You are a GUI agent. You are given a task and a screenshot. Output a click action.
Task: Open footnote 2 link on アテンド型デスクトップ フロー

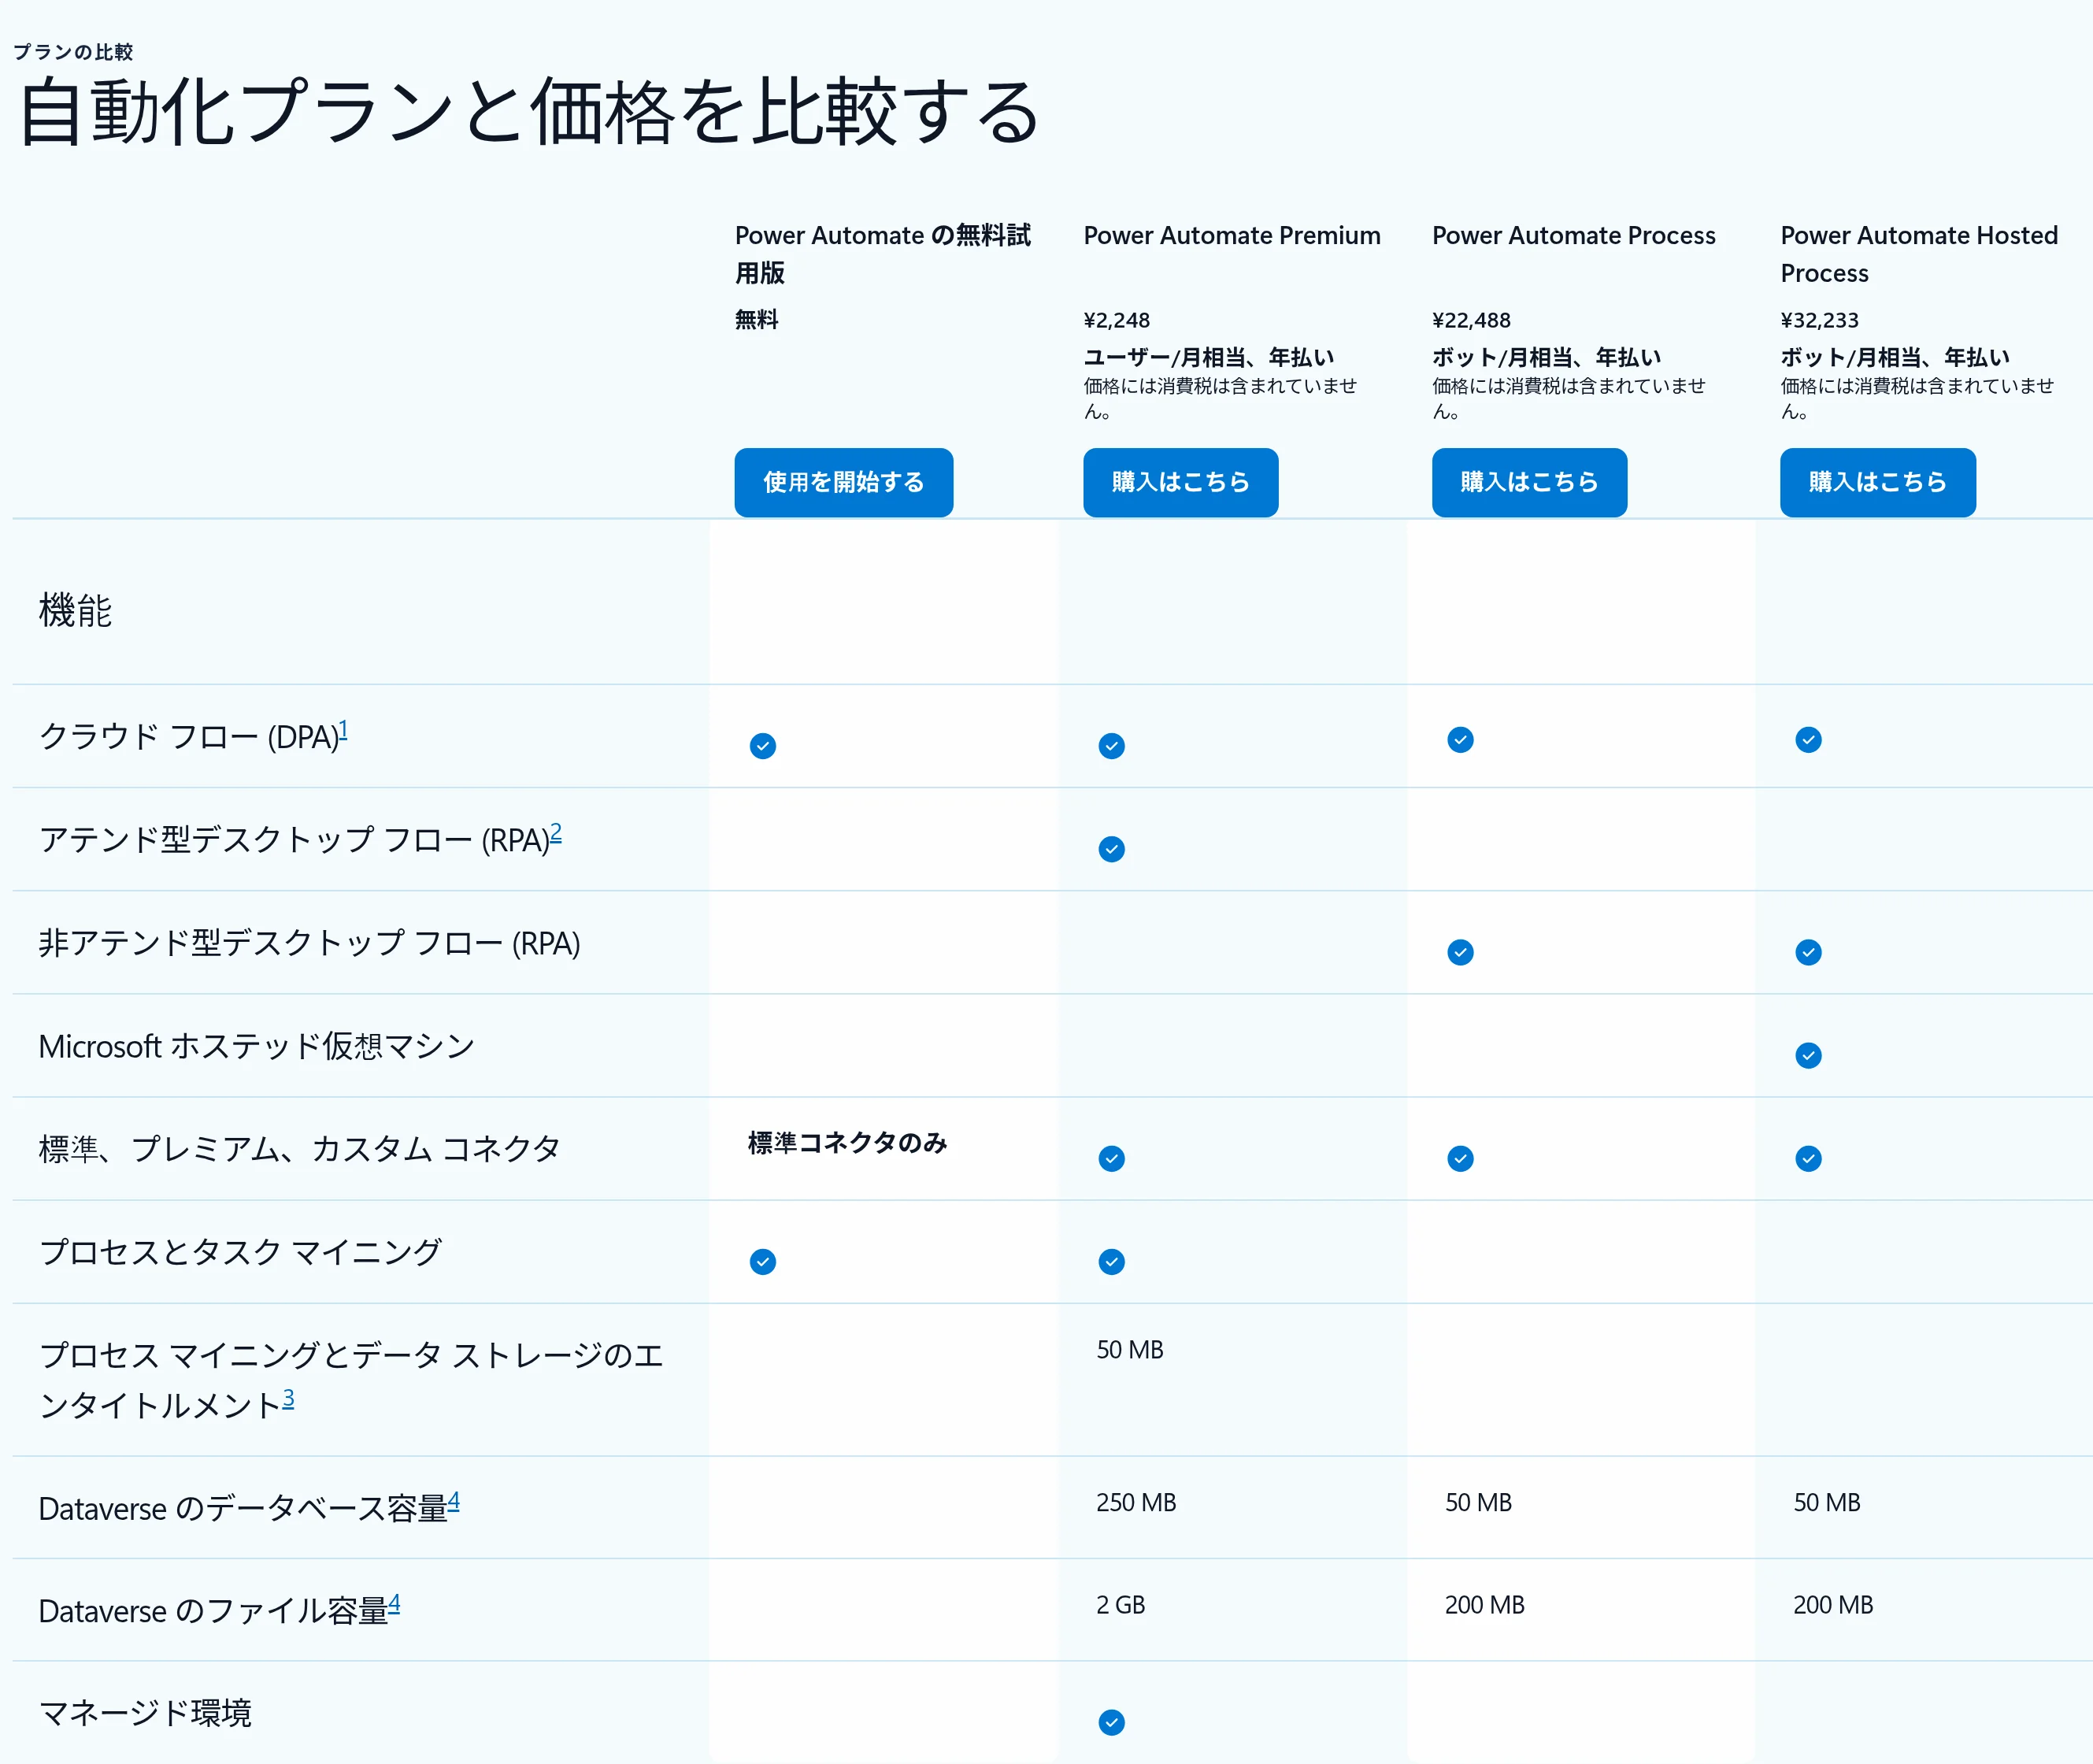coord(556,833)
